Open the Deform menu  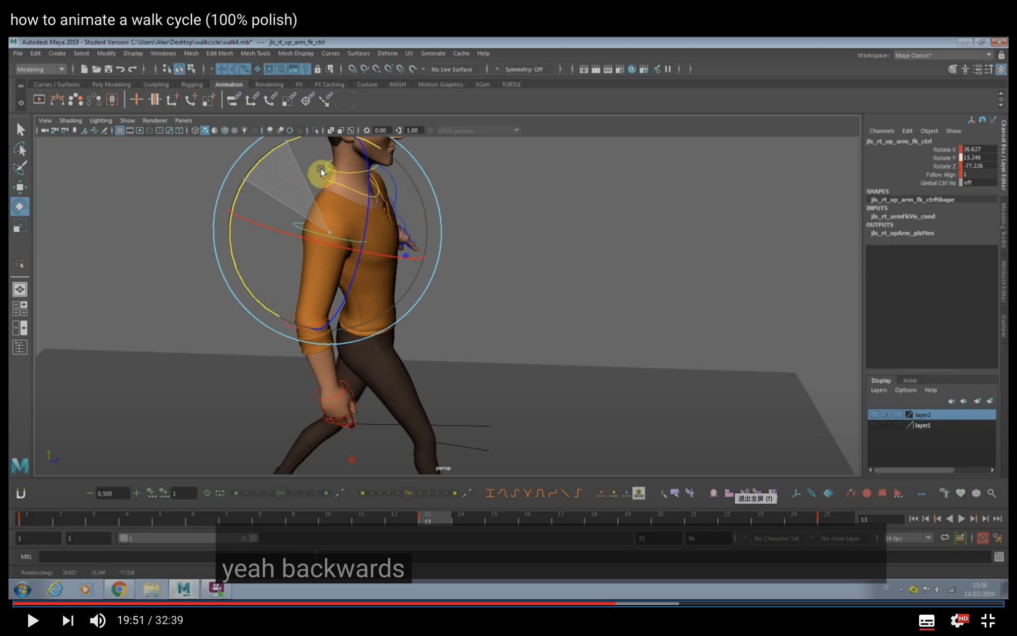coord(387,53)
